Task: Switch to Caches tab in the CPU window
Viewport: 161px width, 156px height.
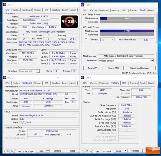Action: tap(16, 10)
